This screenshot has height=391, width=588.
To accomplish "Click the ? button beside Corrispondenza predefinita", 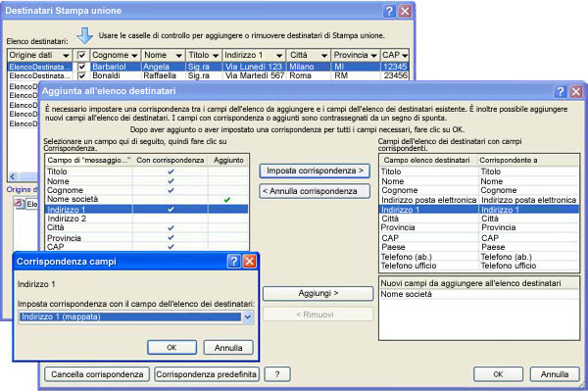I will pyautogui.click(x=277, y=374).
